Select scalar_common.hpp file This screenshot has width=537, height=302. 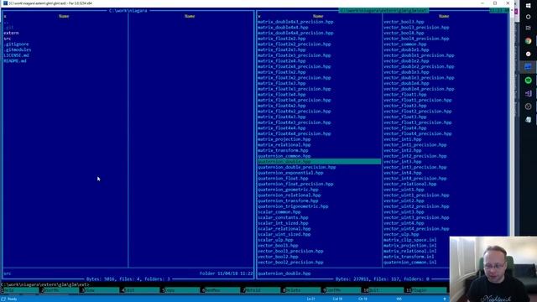[279, 212]
